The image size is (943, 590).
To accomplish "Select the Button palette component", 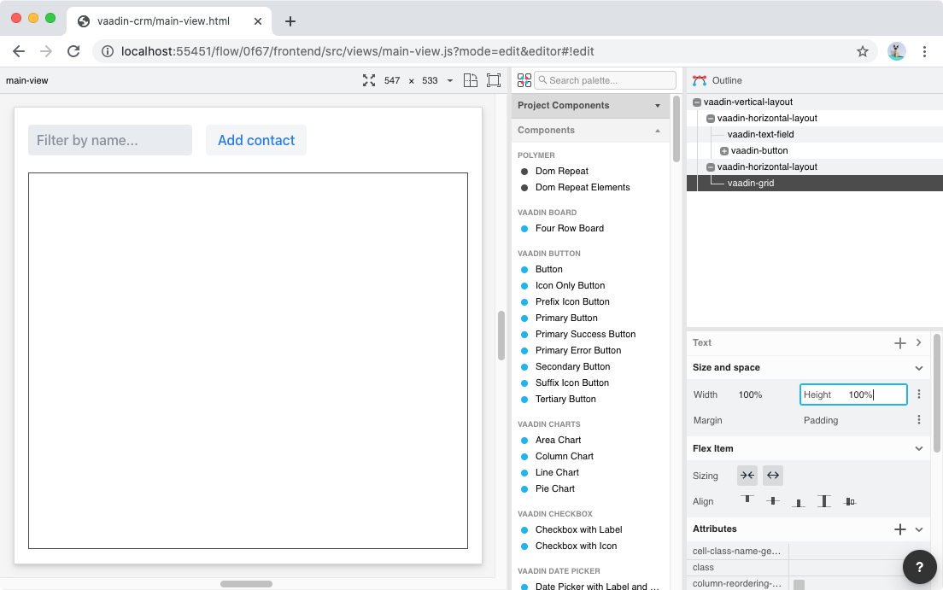I will [548, 270].
